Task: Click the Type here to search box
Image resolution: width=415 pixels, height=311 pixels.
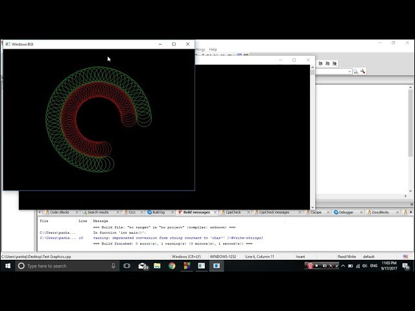Action: point(67,266)
